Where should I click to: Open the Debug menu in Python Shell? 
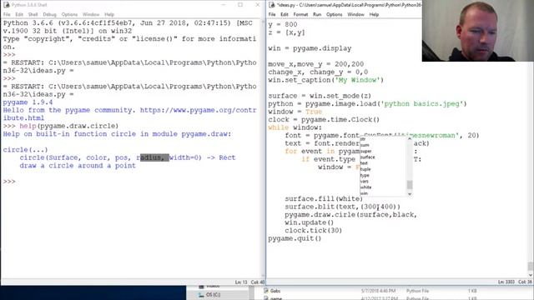tap(49, 14)
